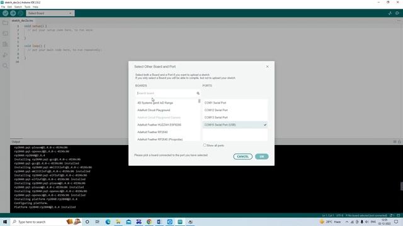
Task: Open Microsoft Edge from taskbar
Action: [108, 222]
